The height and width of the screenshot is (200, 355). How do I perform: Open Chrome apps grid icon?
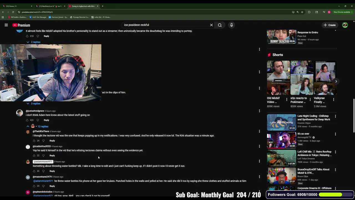click(x=3, y=17)
